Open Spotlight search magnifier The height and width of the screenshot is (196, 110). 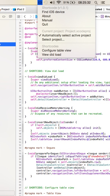click(x=96, y=3)
